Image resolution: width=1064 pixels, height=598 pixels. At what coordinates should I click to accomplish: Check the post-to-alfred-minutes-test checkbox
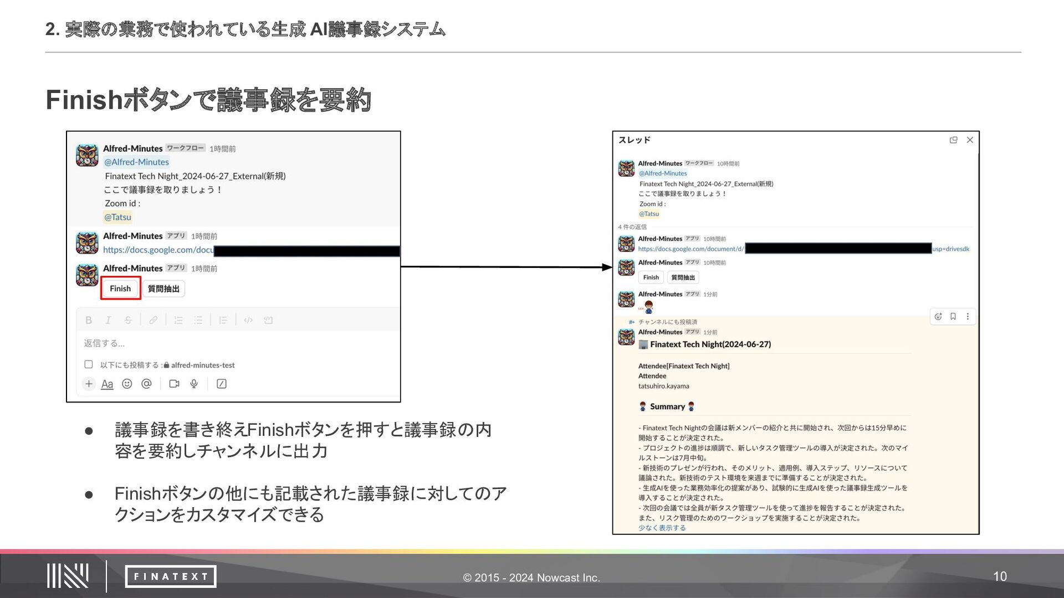(89, 364)
